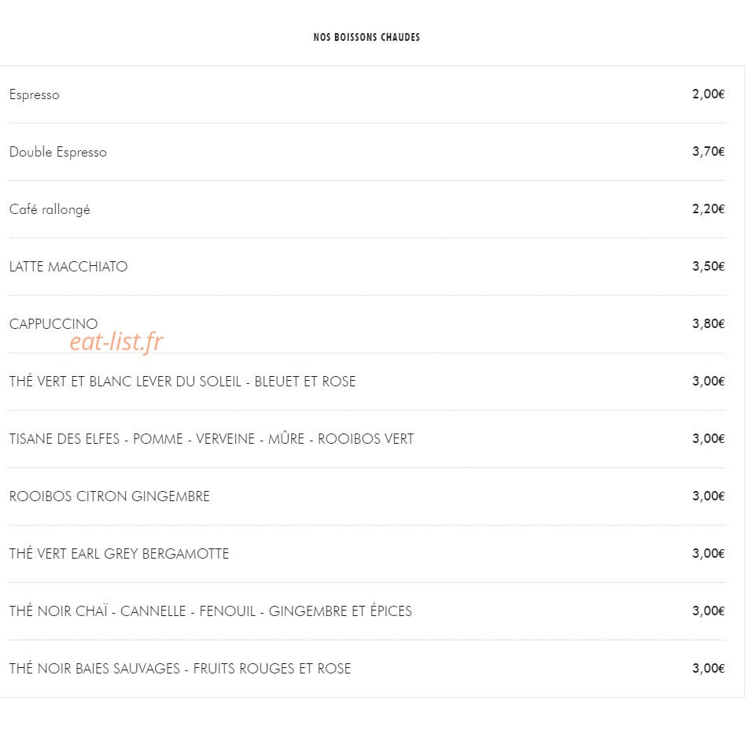Select LATTE MACCHIATO from the list
The image size is (756, 738).
click(x=68, y=267)
